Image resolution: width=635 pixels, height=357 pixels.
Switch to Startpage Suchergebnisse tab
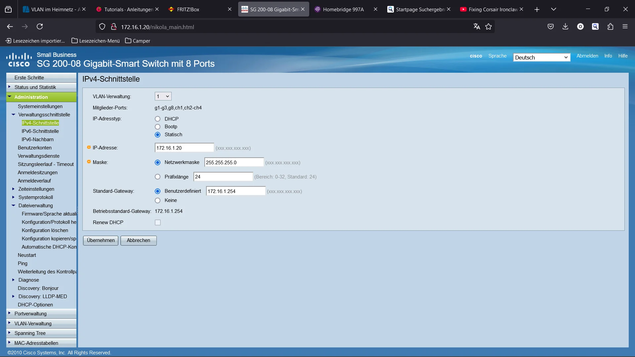419,9
